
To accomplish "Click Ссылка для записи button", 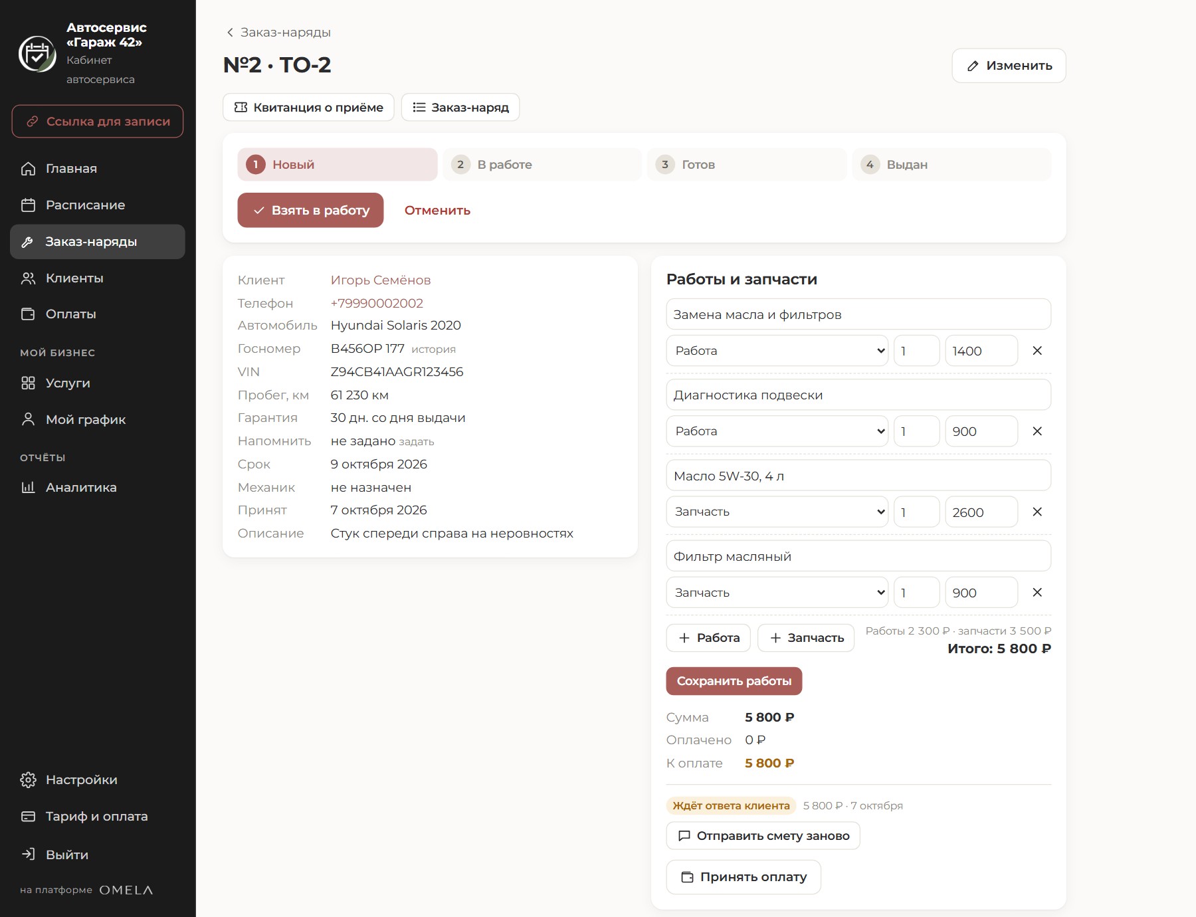I will pos(98,122).
